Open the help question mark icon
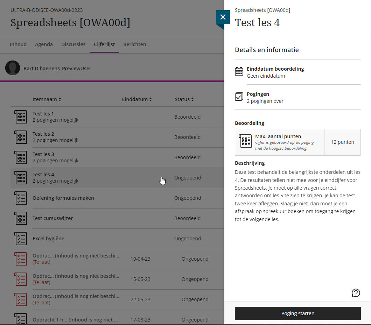The image size is (371, 325). [x=356, y=293]
